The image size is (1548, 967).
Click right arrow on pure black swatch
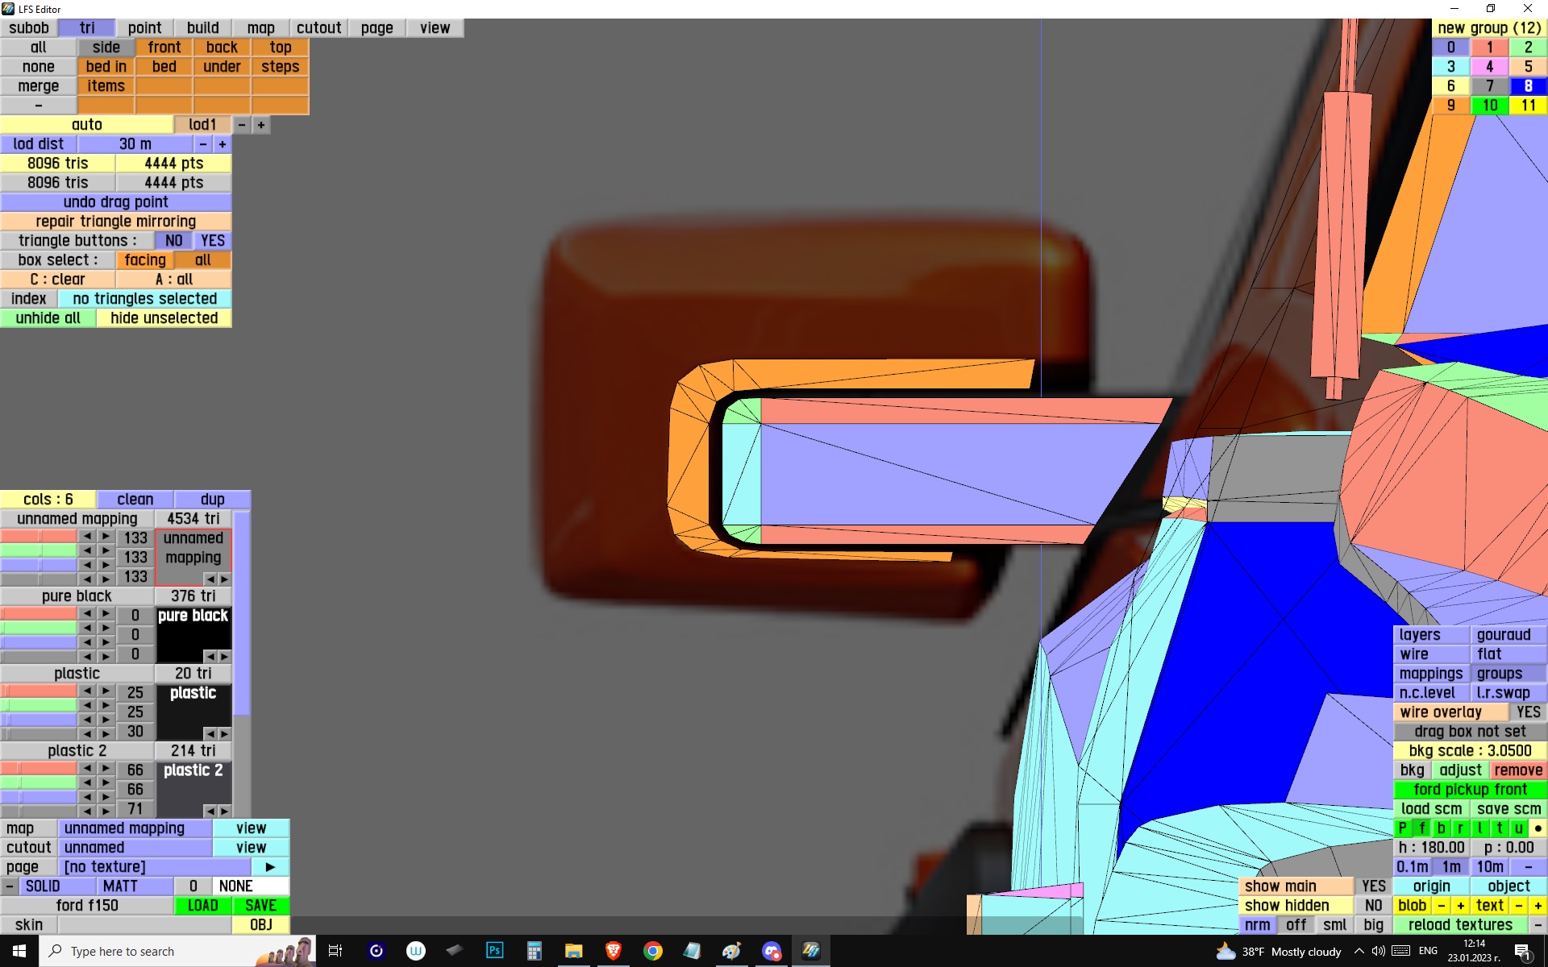[x=224, y=657]
